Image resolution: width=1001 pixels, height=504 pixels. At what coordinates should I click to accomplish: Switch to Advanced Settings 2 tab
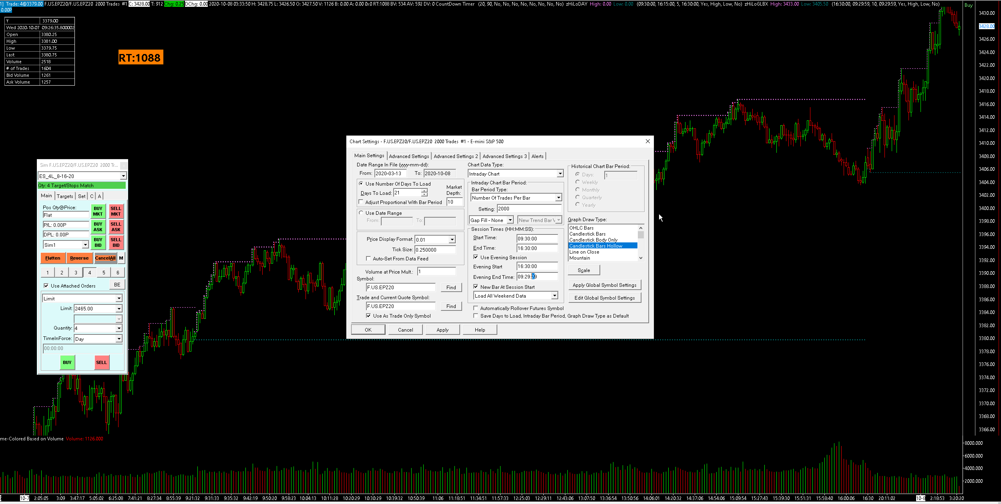[455, 156]
